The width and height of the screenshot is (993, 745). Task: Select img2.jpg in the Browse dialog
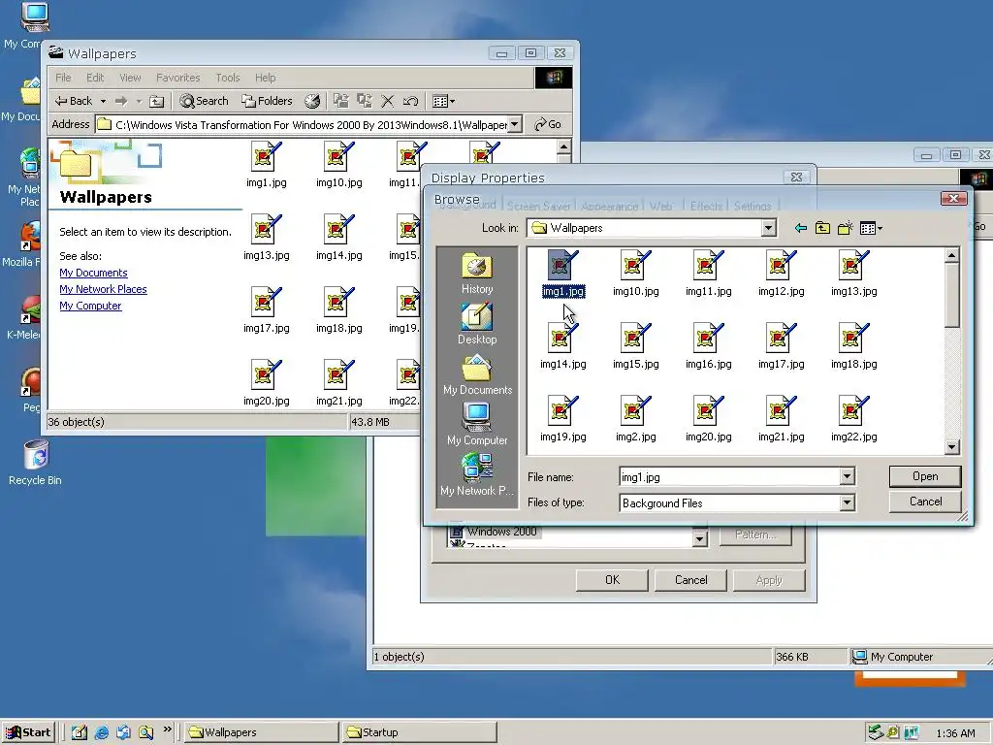click(636, 419)
